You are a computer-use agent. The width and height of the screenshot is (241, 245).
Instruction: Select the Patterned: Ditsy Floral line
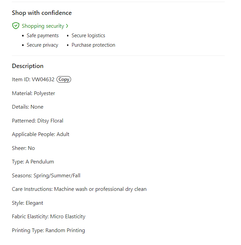38,121
